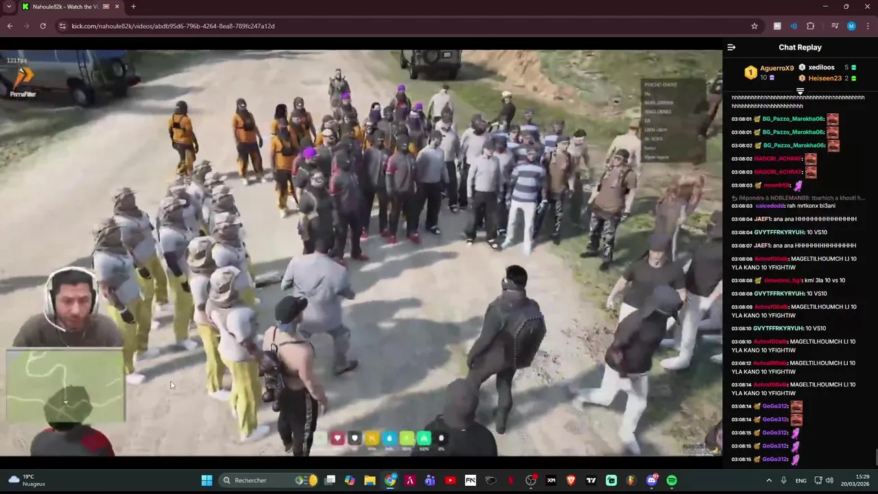The width and height of the screenshot is (878, 494).
Task: Reload the Kick video page
Action: [43, 26]
